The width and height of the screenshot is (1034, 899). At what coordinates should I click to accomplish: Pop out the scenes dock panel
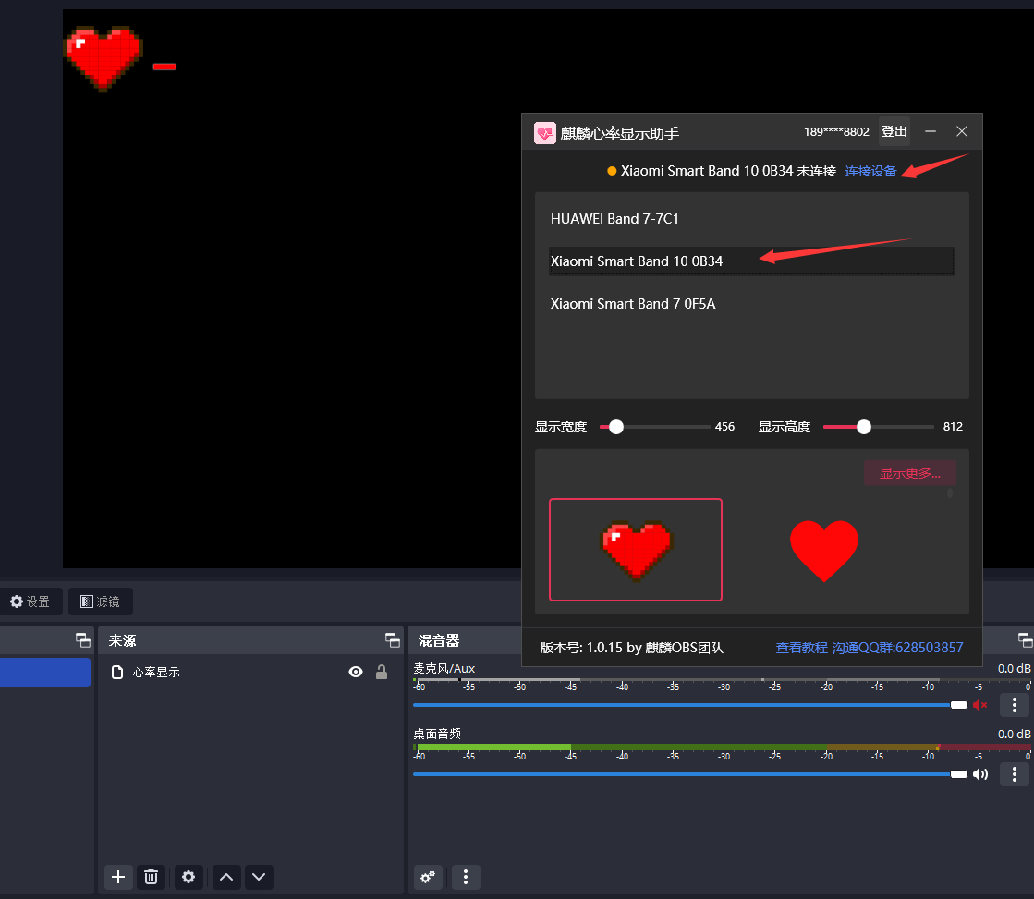pyautogui.click(x=82, y=639)
